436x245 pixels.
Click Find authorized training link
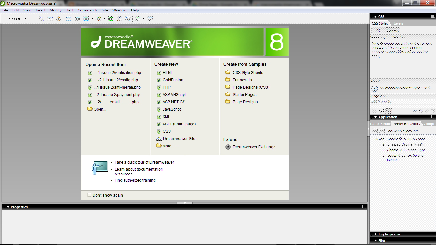tap(135, 180)
